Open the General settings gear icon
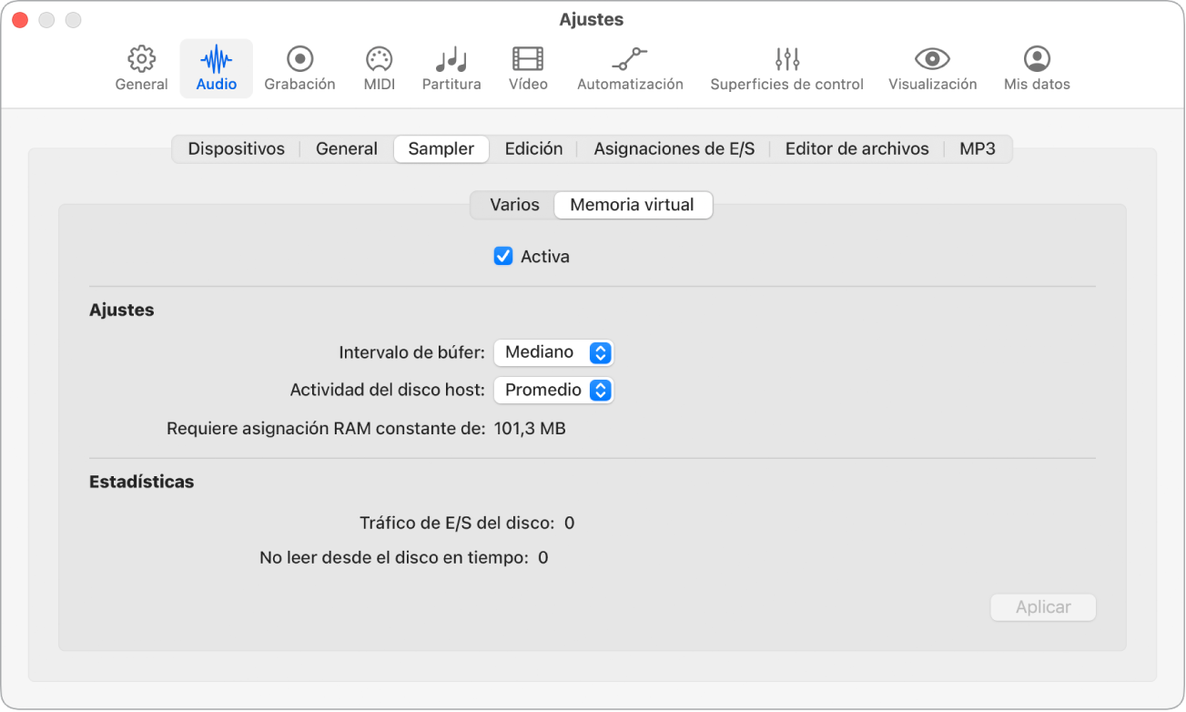The height and width of the screenshot is (712, 1186). click(x=141, y=60)
